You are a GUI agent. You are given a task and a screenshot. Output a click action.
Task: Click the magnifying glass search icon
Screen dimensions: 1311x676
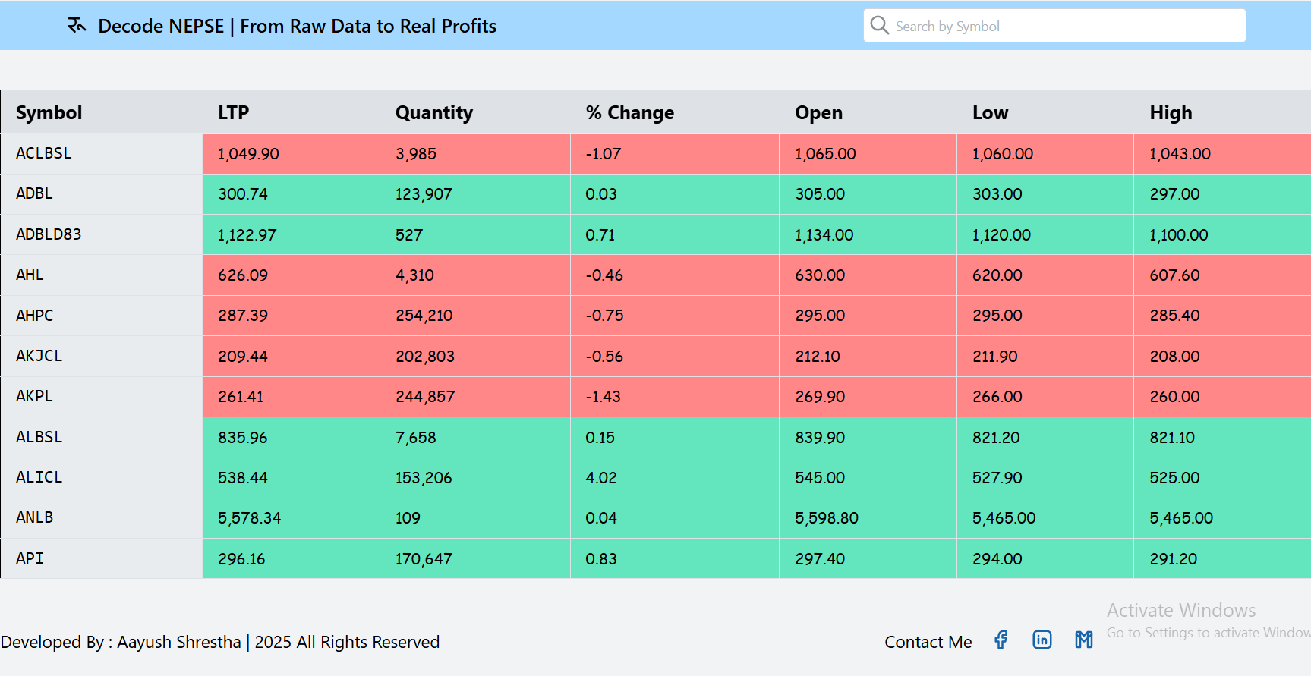[879, 26]
